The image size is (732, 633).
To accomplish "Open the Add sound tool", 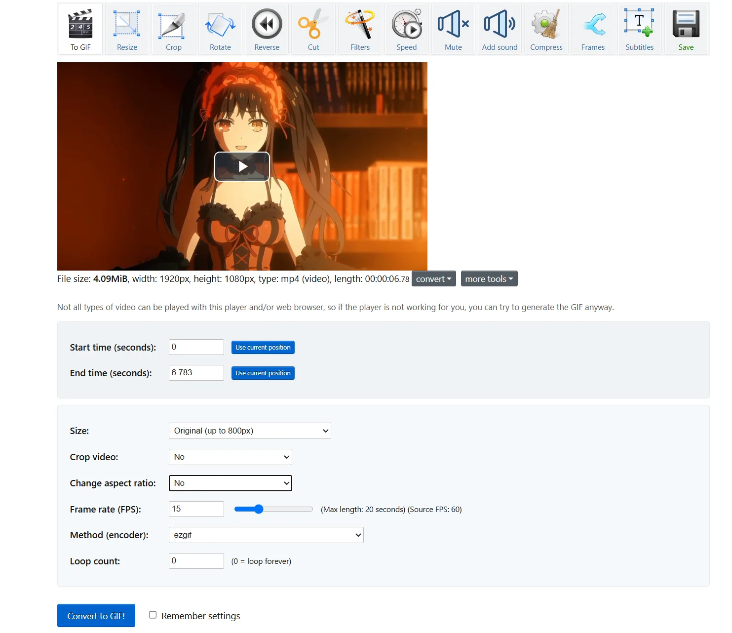I will tap(500, 29).
